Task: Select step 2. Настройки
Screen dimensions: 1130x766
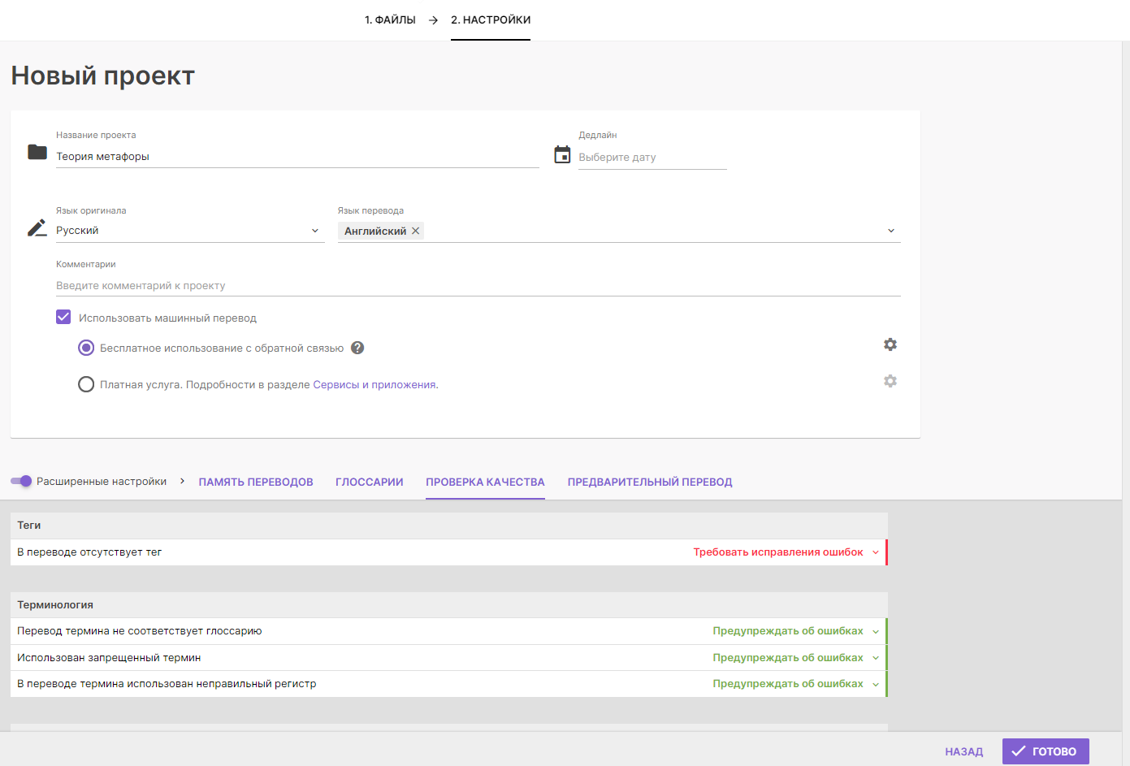Action: 491,20
